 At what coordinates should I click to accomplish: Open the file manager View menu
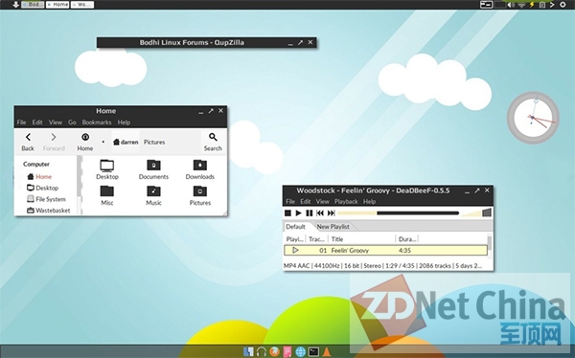pos(56,123)
